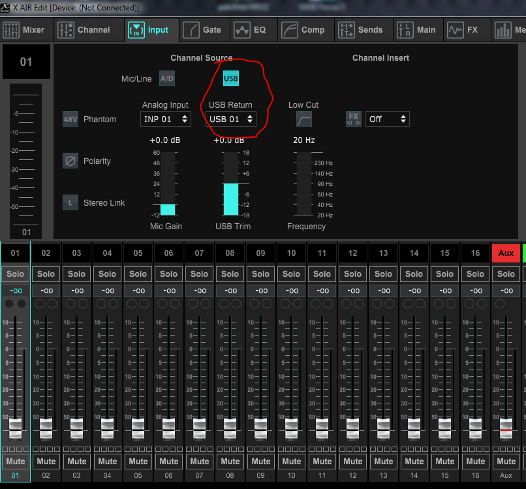526x489 pixels.
Task: Solo channel 12
Action: [352, 274]
